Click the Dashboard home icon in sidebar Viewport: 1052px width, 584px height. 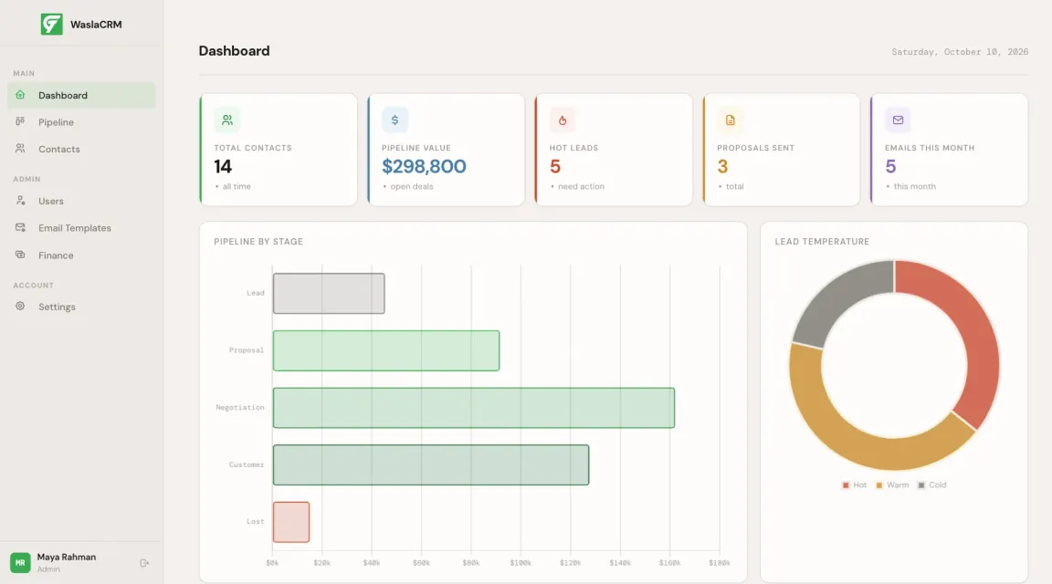coord(20,95)
